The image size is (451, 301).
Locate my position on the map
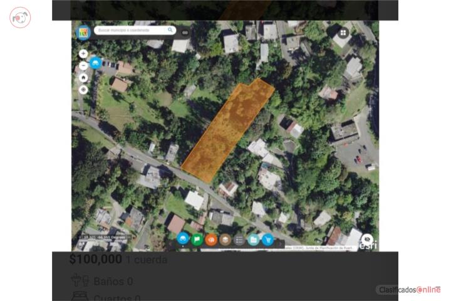[x=83, y=90]
